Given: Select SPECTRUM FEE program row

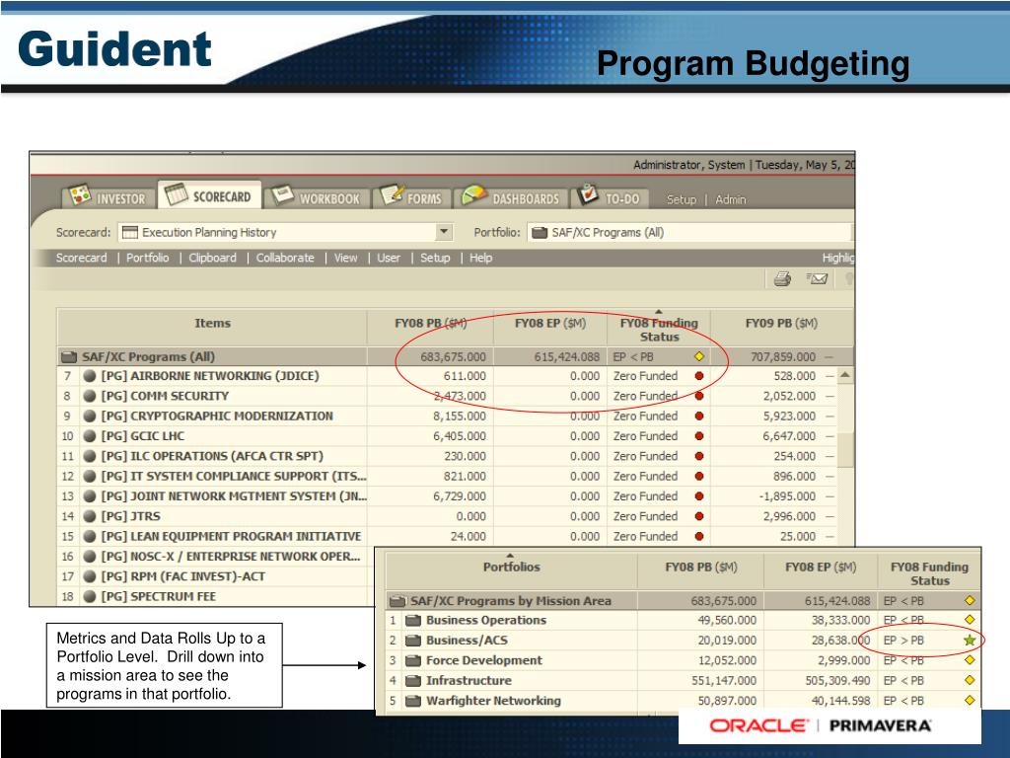Looking at the screenshot, I should [x=159, y=596].
